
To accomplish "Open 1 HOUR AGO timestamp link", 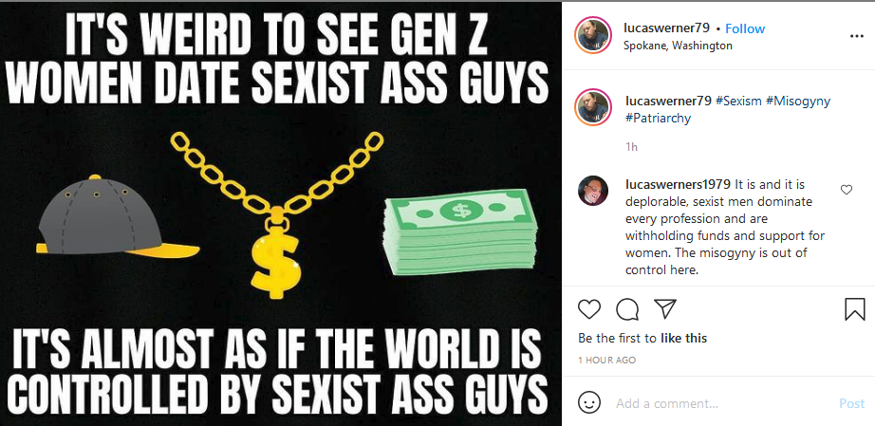I will (x=606, y=361).
